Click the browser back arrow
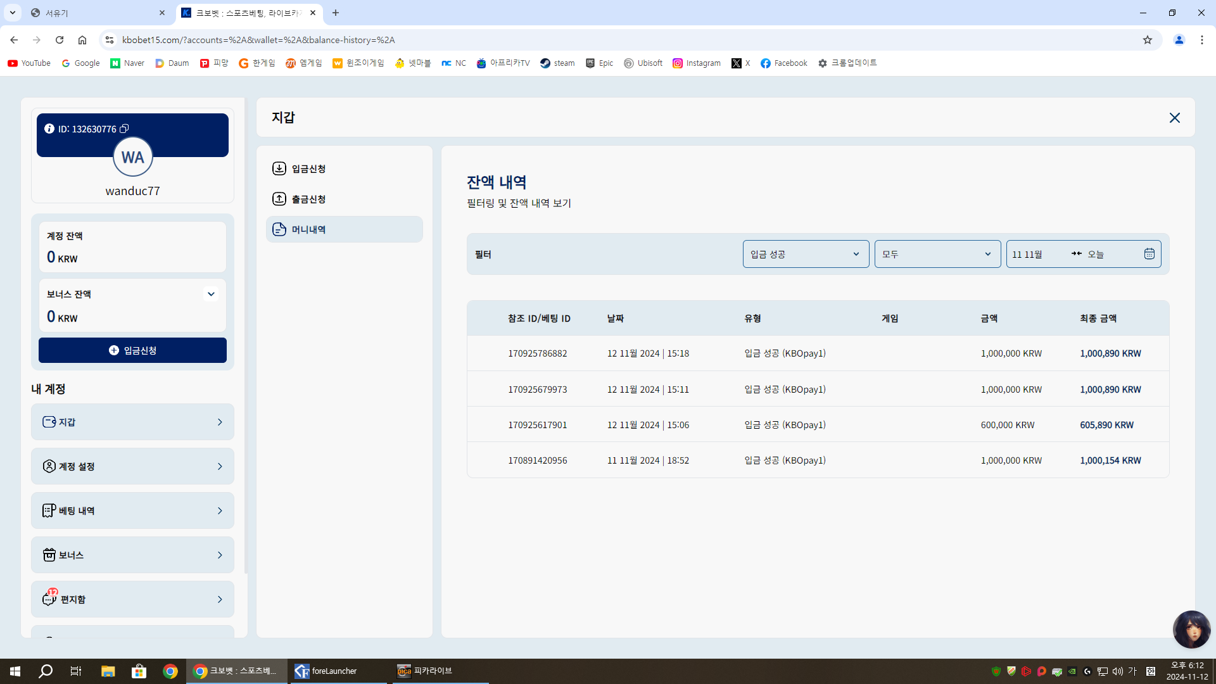This screenshot has height=684, width=1216. pyautogui.click(x=14, y=40)
